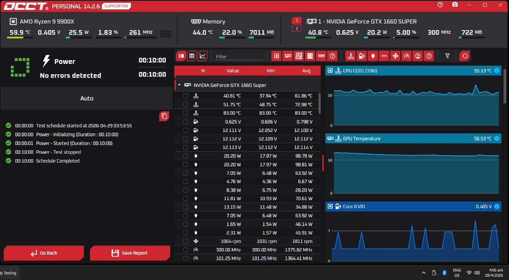Click in the Filter text field
This screenshot has height=280, width=509.
pyautogui.click(x=239, y=56)
